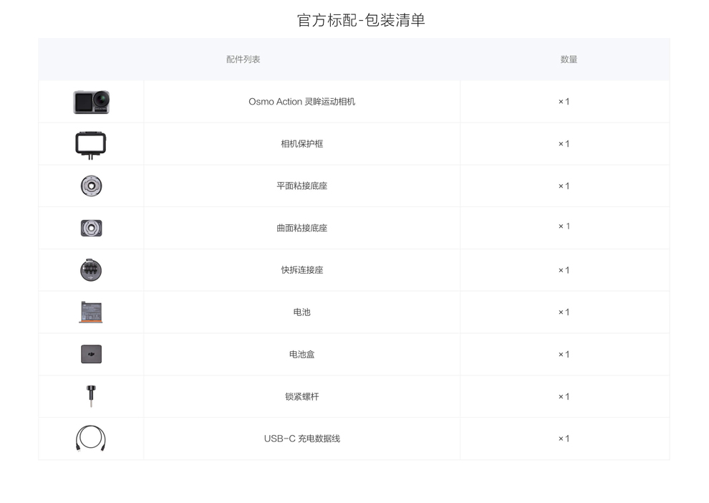The width and height of the screenshot is (709, 503).
Task: Select the text 平面粘接底座
Action: tap(302, 186)
